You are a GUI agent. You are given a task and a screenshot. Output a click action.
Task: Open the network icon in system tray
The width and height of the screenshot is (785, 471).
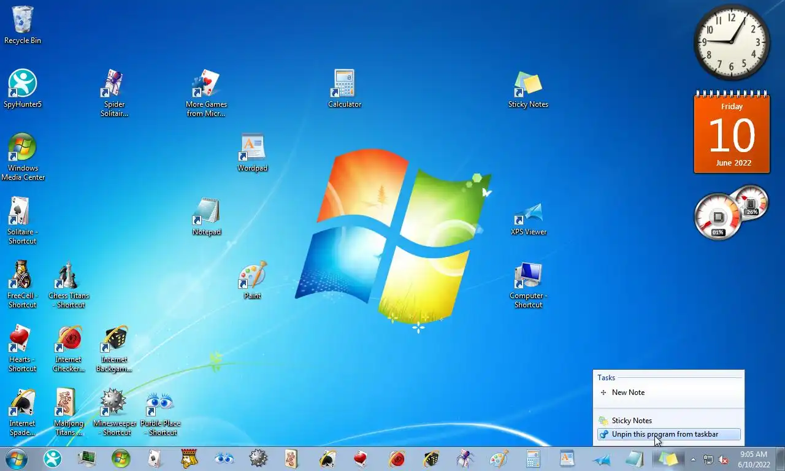708,459
